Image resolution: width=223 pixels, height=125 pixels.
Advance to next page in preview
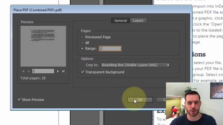tap(58, 71)
